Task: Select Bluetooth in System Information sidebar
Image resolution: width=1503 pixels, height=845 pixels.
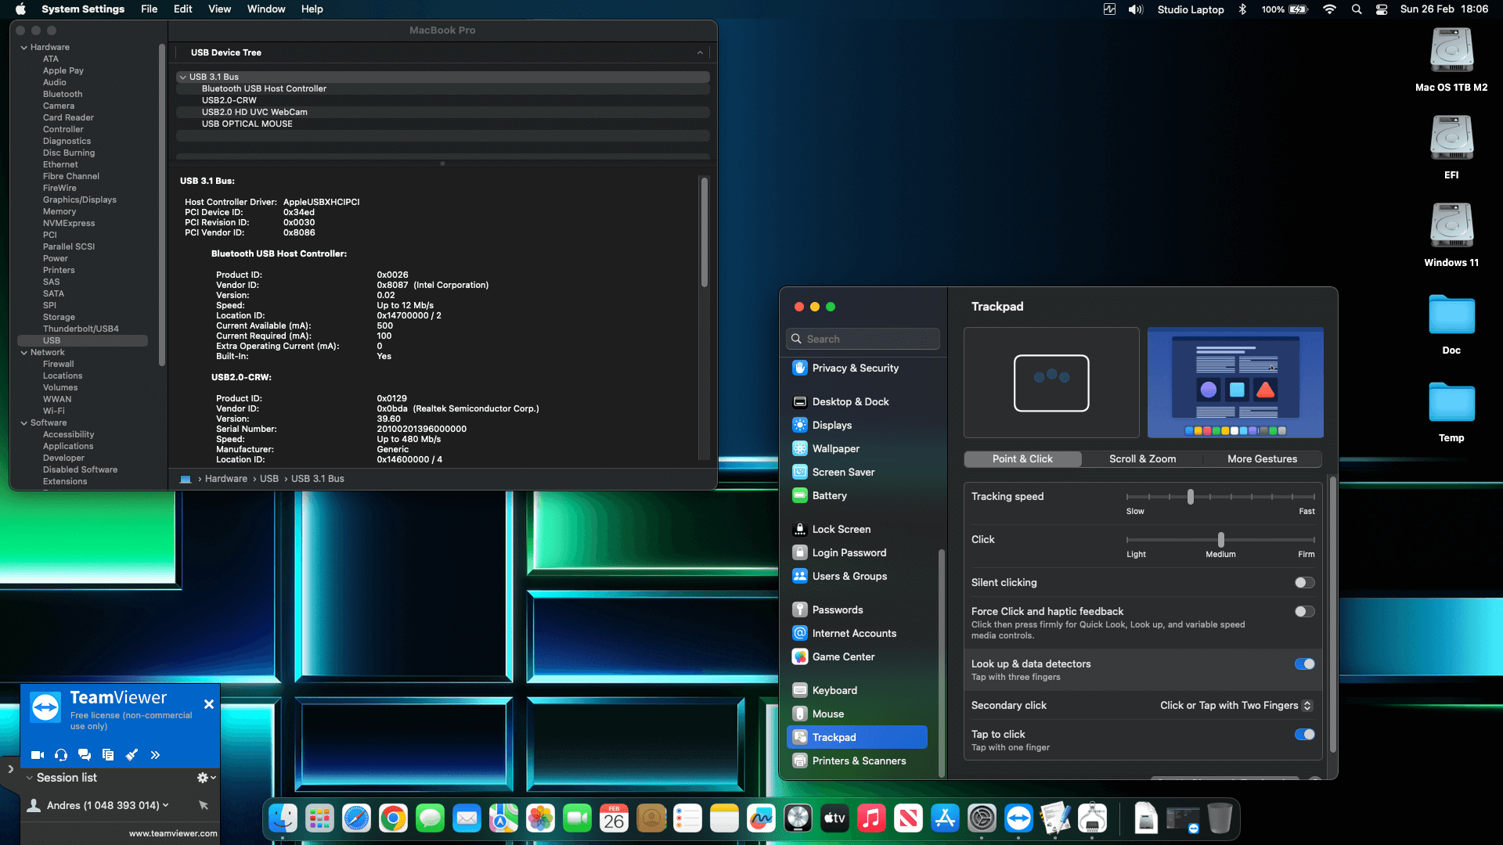Action: coord(63,94)
